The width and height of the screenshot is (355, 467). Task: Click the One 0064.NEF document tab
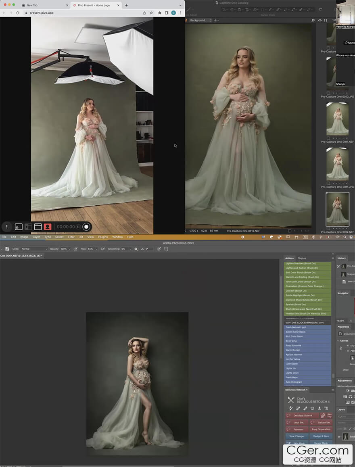point(21,256)
